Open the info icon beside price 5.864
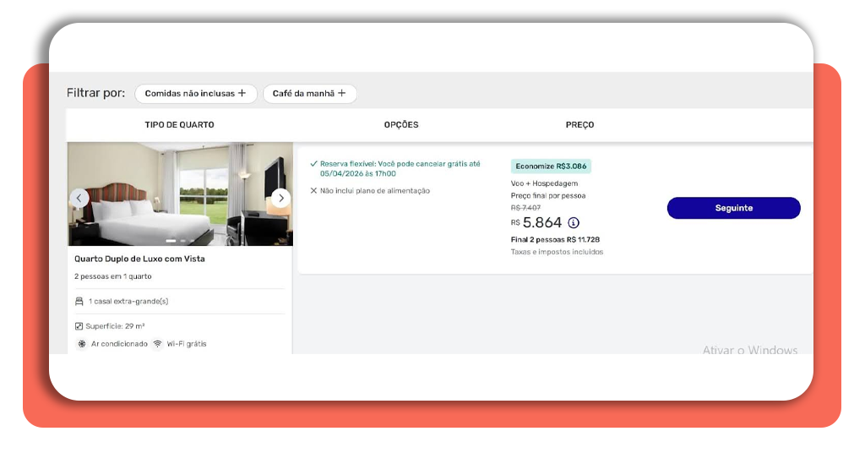Viewport: 865px width, 453px height. coord(574,223)
